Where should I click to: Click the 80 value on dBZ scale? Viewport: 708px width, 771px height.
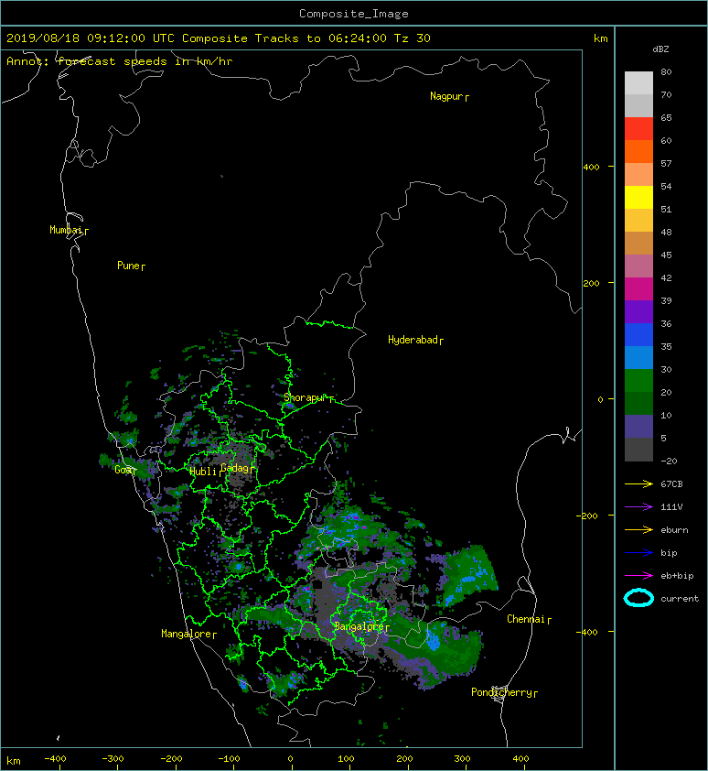point(666,71)
